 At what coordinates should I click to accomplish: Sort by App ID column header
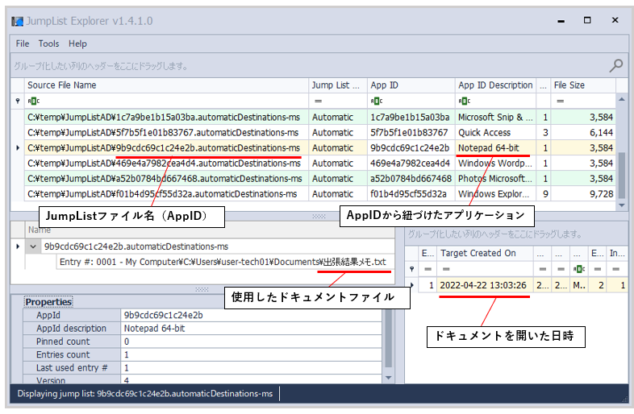[x=411, y=85]
